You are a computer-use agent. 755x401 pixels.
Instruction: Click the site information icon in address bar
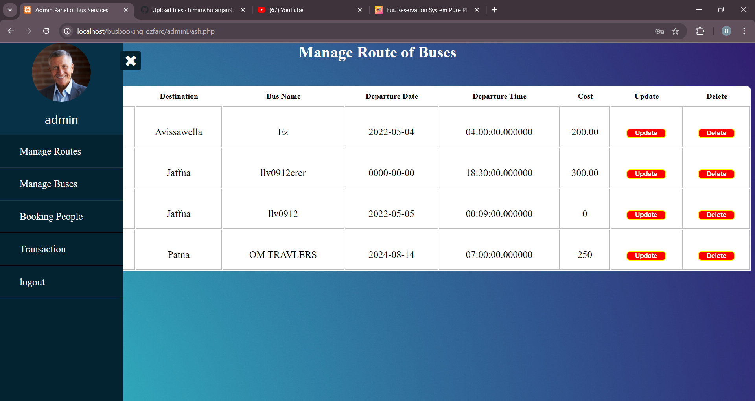68,31
